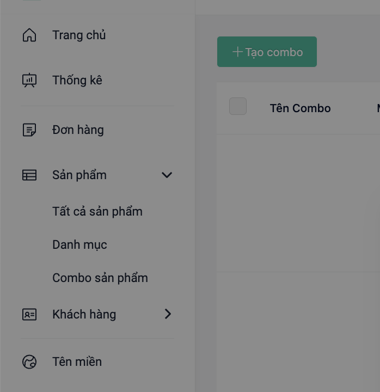Image resolution: width=380 pixels, height=392 pixels.
Task: Tick the select-all checkbox in table header
Action: point(238,106)
